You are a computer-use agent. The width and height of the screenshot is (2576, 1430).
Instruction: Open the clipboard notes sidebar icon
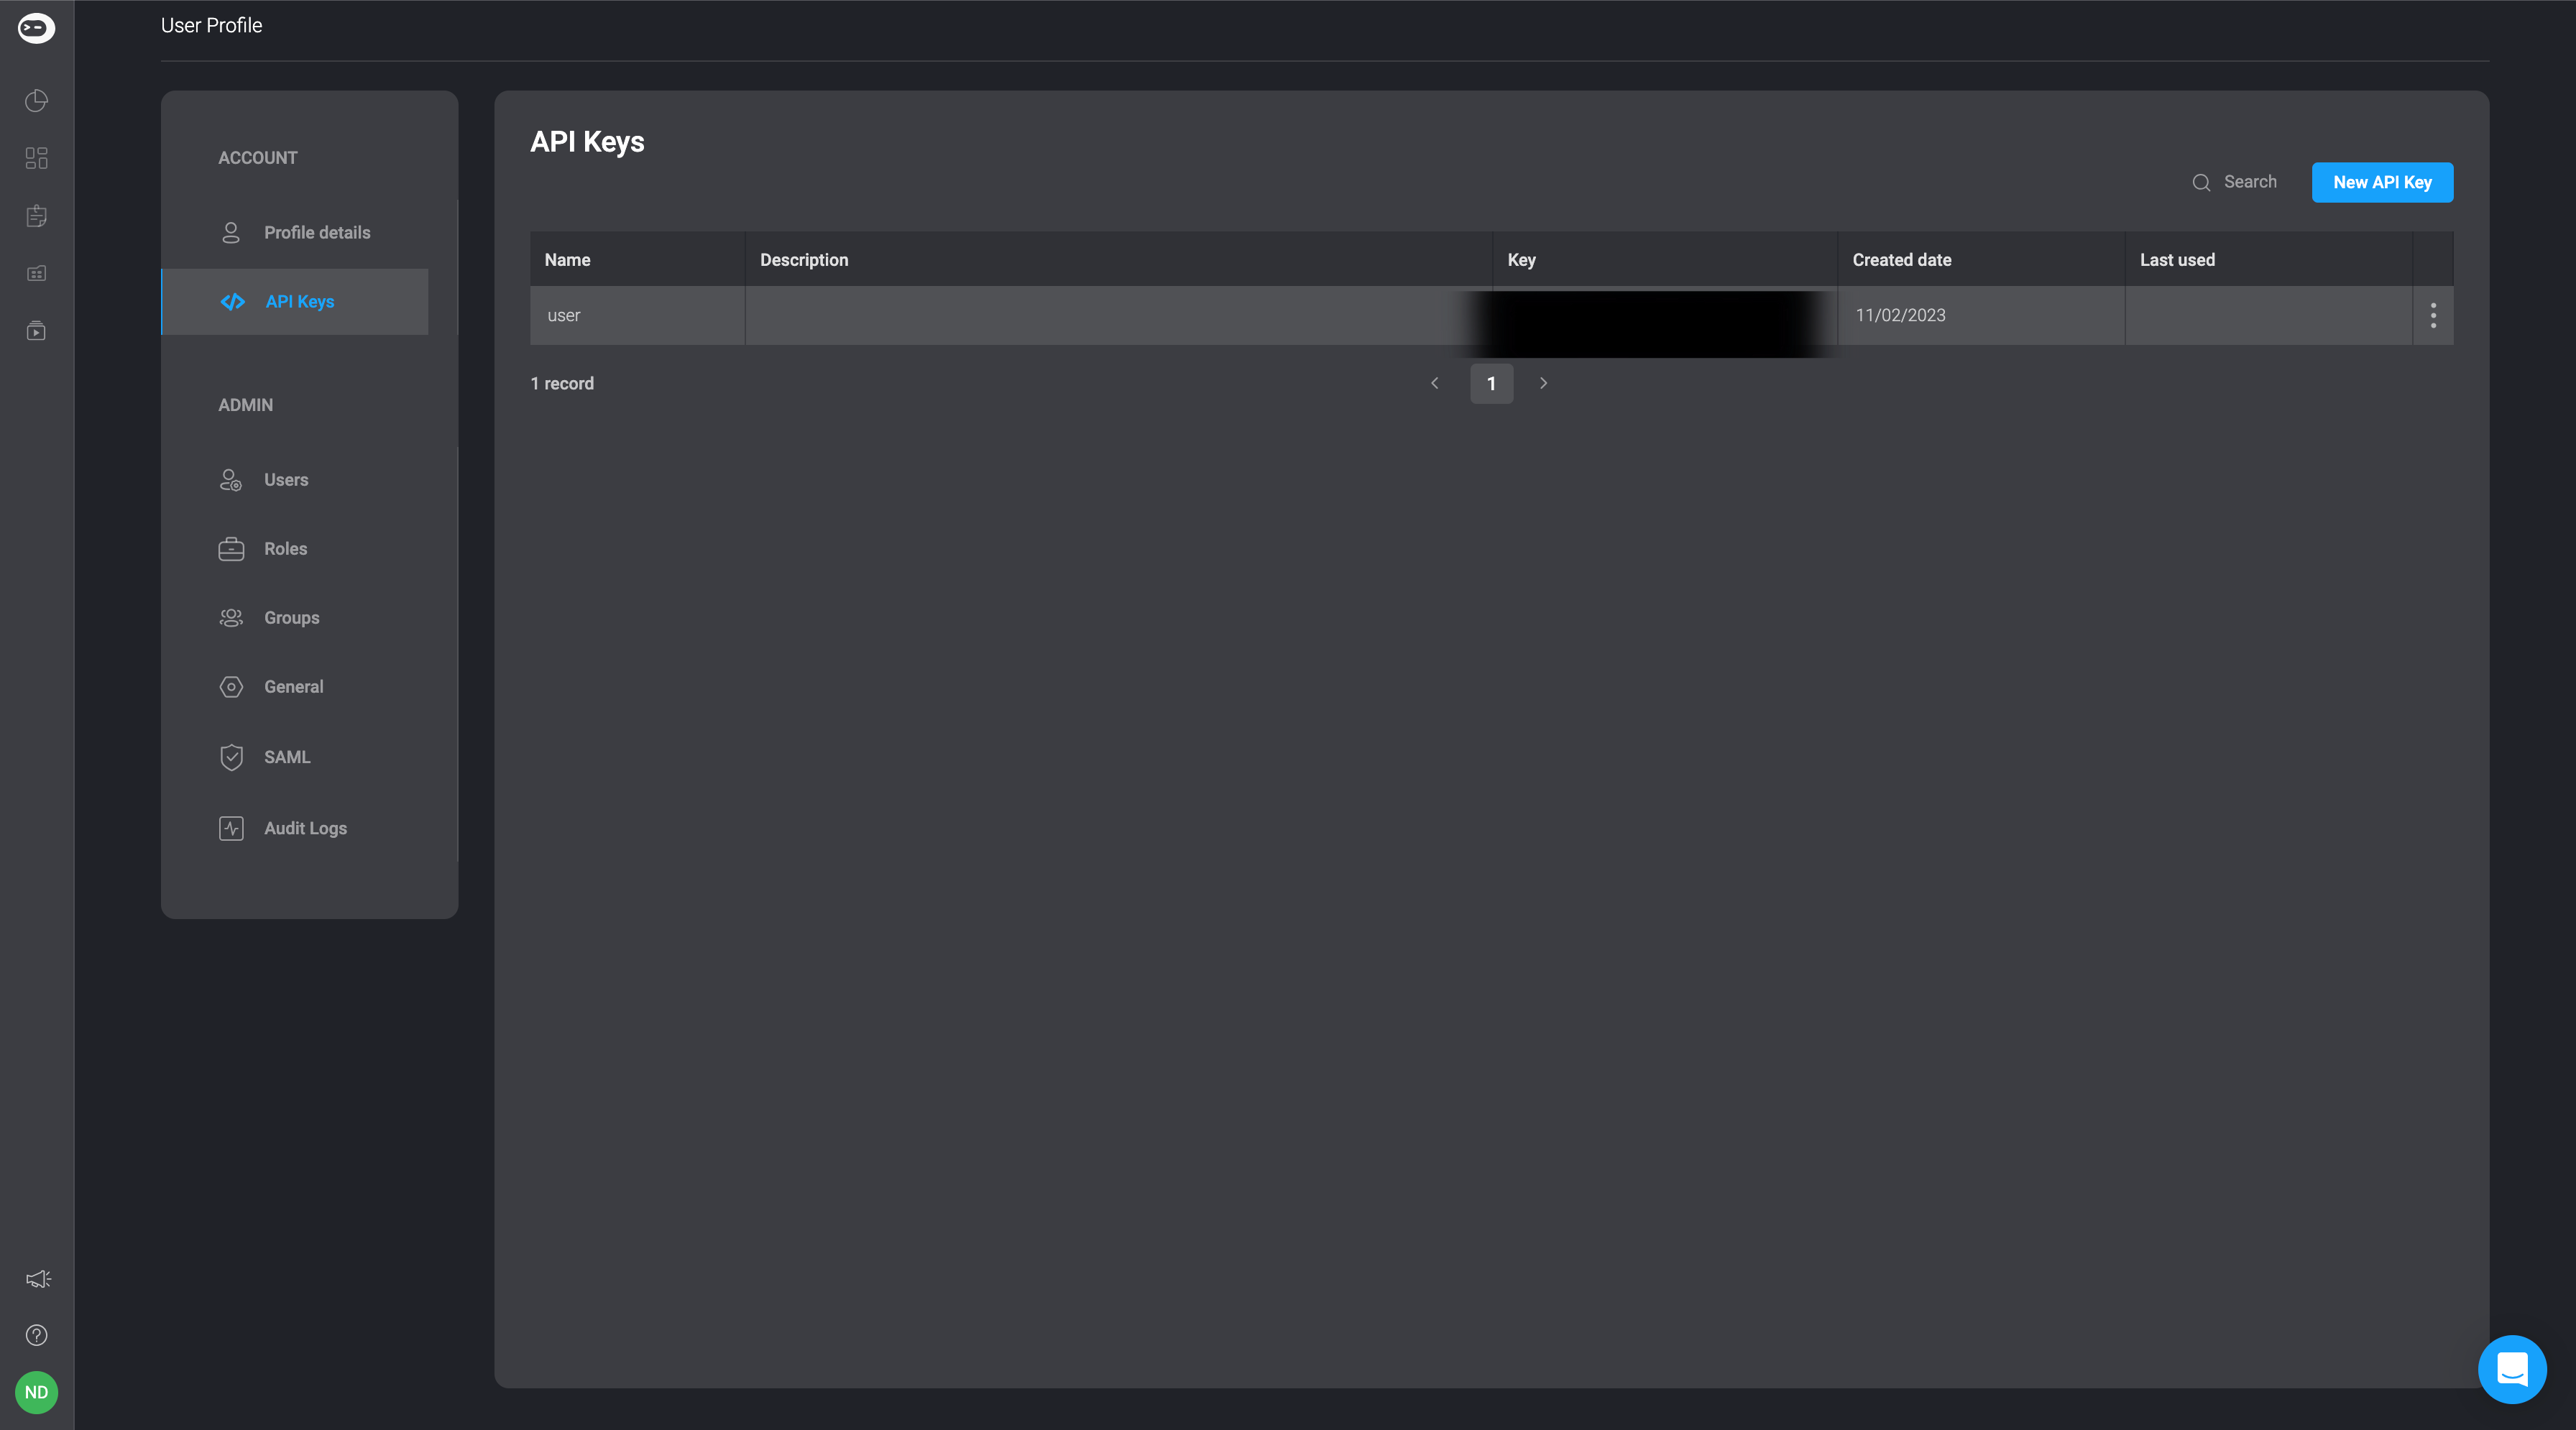[36, 216]
